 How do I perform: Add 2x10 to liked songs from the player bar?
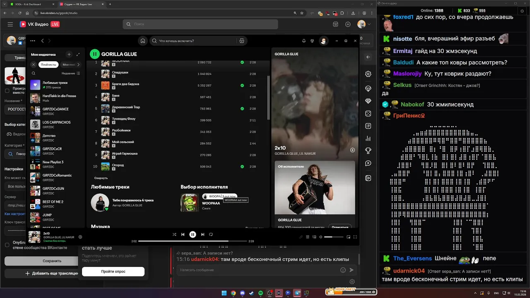[80, 237]
